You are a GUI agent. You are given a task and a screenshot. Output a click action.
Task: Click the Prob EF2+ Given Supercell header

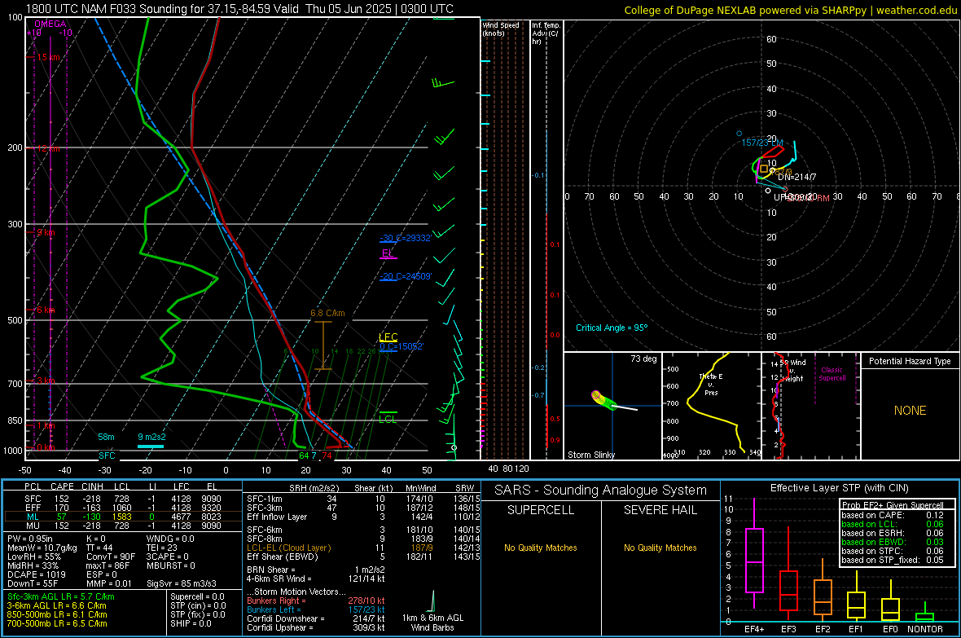tap(893, 505)
